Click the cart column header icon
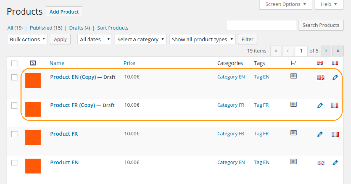The image size is (351, 184). tap(293, 63)
